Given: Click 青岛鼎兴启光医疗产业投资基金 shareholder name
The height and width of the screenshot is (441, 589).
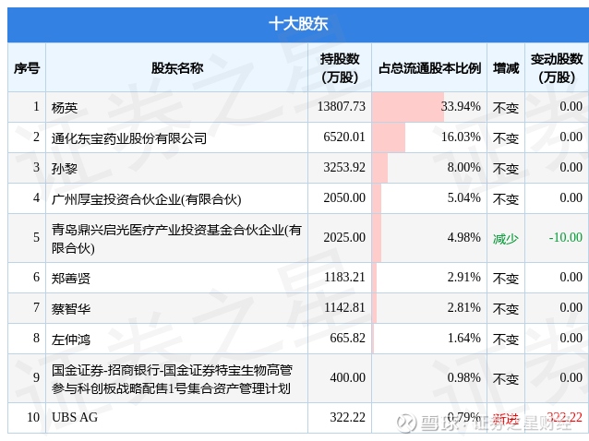Looking at the screenshot, I should click(176, 239).
